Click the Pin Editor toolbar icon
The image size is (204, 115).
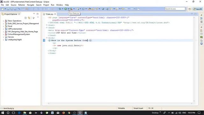coord(138,9)
